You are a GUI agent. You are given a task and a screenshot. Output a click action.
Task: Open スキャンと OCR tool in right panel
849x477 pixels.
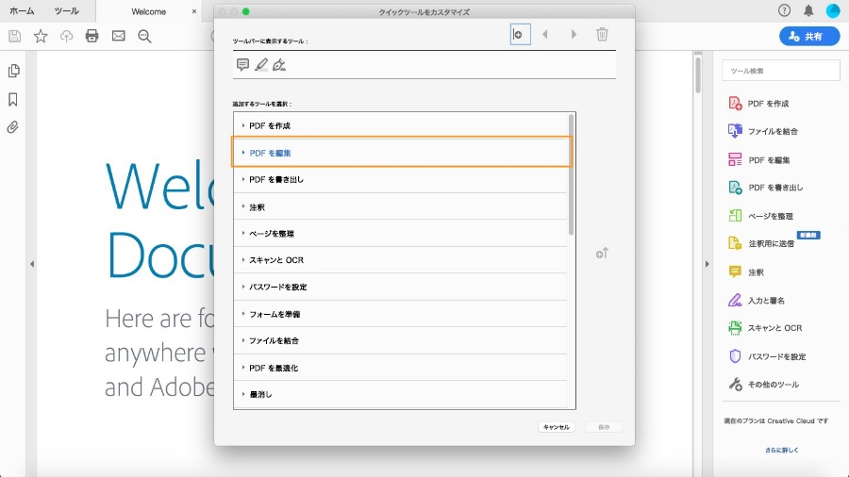765,328
